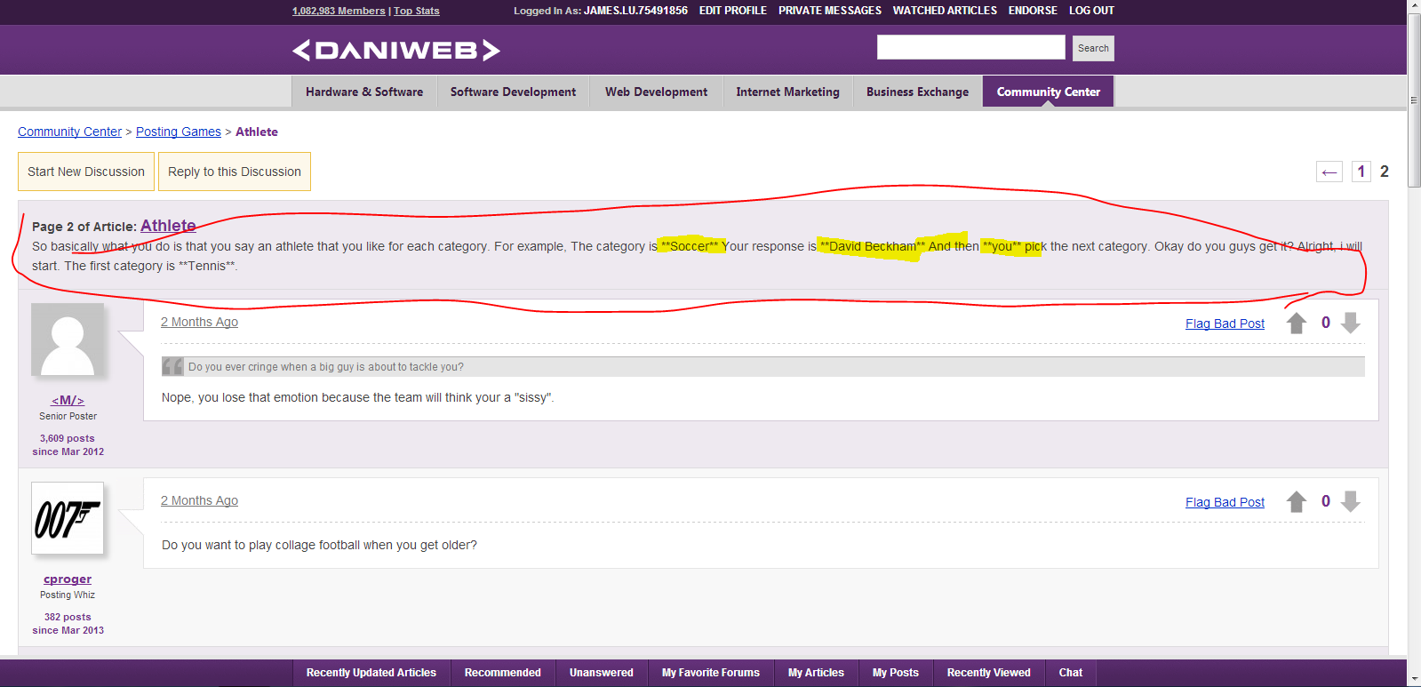Open <M/> user profile link
This screenshot has width=1421, height=687.
(68, 400)
